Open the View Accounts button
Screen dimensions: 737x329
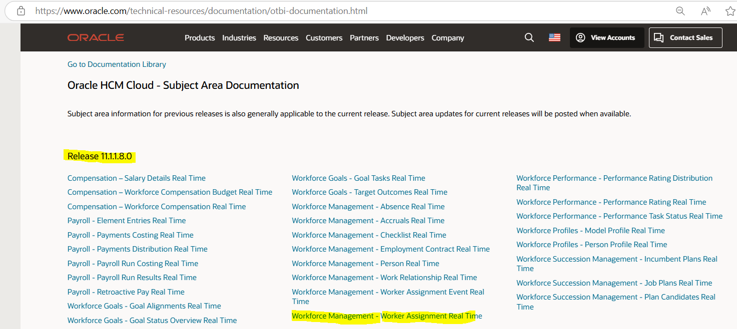(x=607, y=37)
